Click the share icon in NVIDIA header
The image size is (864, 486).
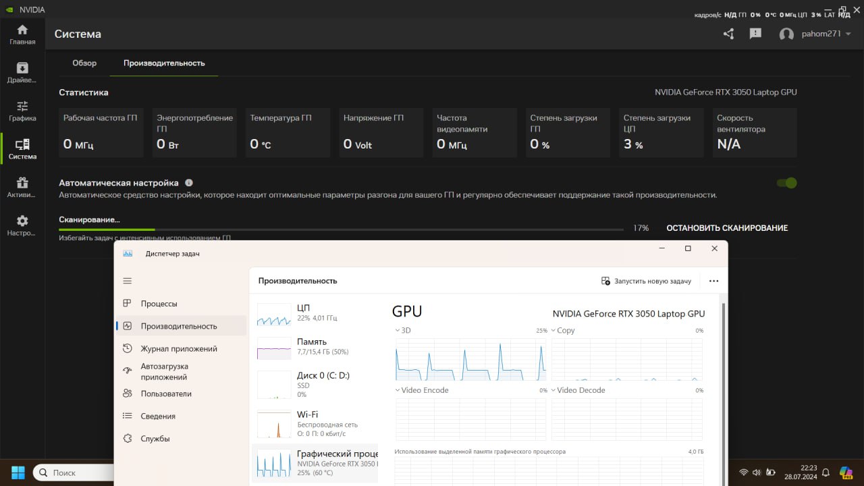(728, 34)
